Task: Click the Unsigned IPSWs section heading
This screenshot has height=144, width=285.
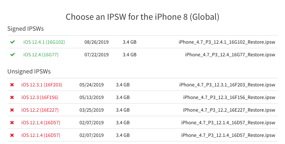Action: 29,72
